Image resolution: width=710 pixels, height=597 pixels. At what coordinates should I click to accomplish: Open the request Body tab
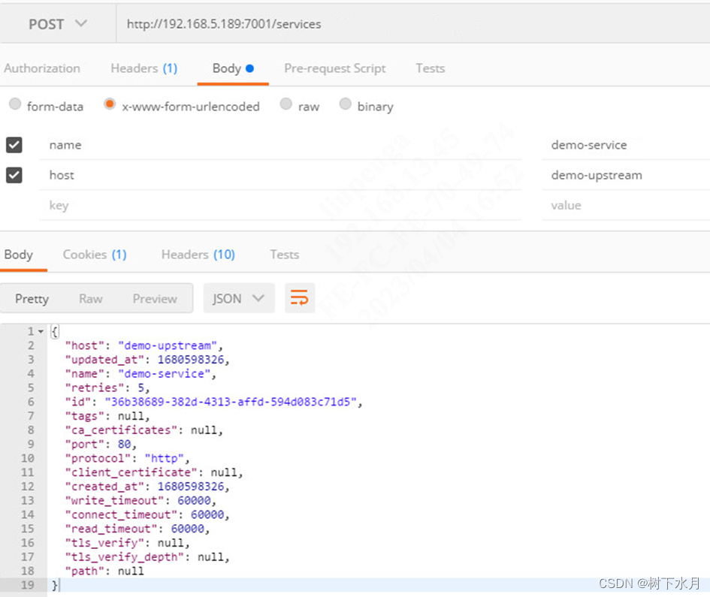click(233, 68)
